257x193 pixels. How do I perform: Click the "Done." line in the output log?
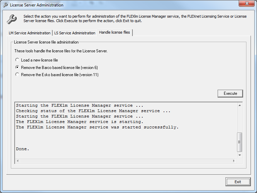(23, 149)
